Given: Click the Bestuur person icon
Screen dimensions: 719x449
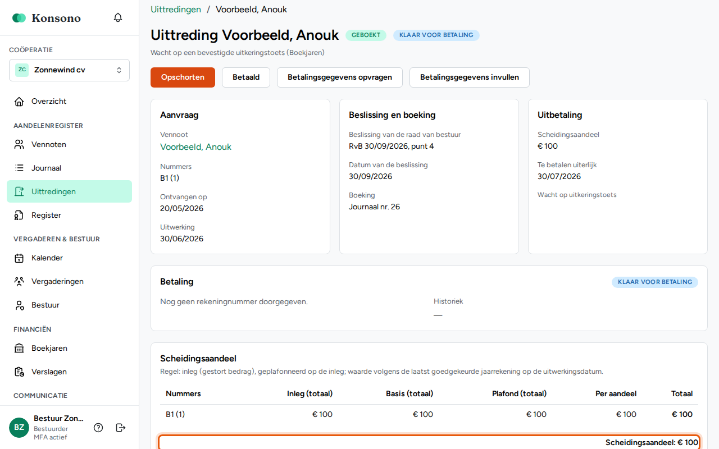Looking at the screenshot, I should click(19, 305).
